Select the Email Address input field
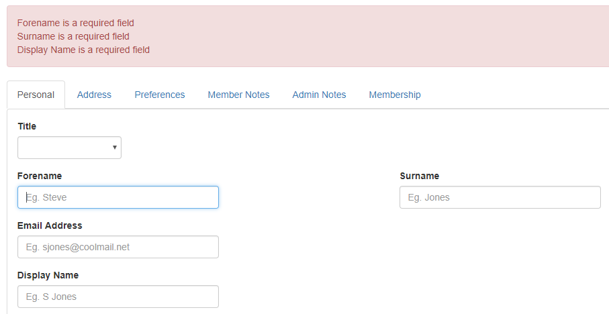 click(118, 247)
